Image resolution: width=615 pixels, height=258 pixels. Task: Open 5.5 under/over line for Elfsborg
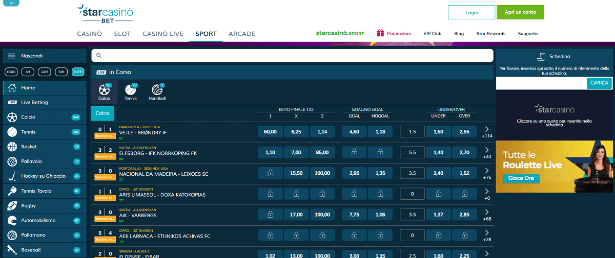point(413,153)
